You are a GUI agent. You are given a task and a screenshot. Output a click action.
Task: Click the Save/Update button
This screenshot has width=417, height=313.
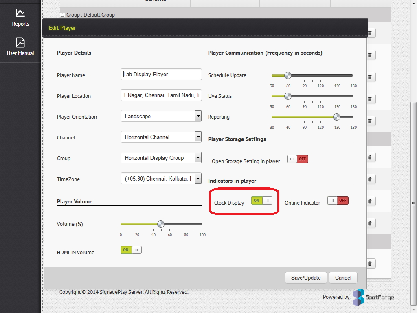306,278
